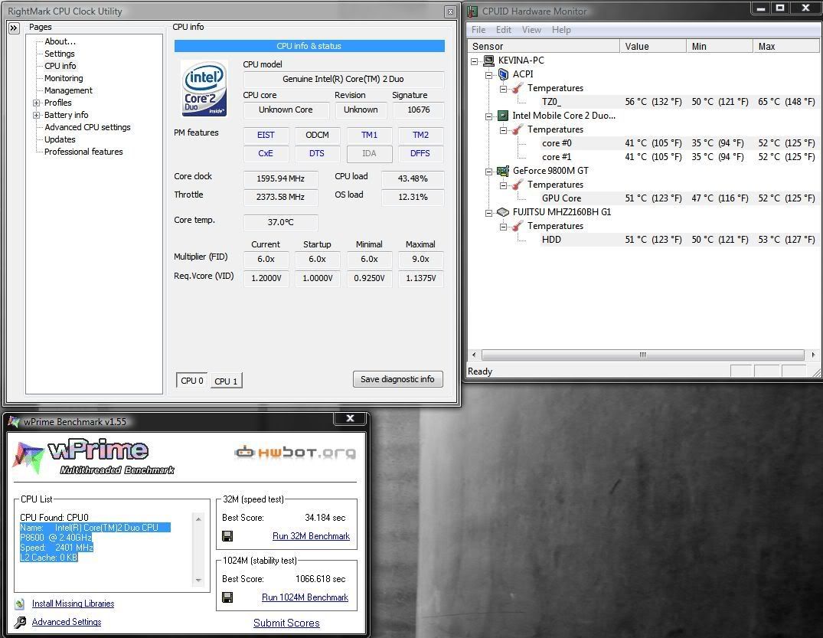Expand the Battery info tree node
Screen dimensions: 823x638
click(36, 115)
